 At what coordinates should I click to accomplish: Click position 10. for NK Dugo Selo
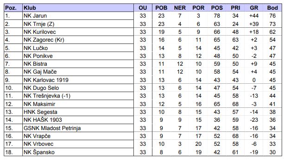click(x=9, y=88)
